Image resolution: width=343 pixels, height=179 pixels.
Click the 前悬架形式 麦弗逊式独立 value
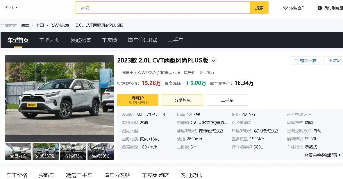(212, 131)
